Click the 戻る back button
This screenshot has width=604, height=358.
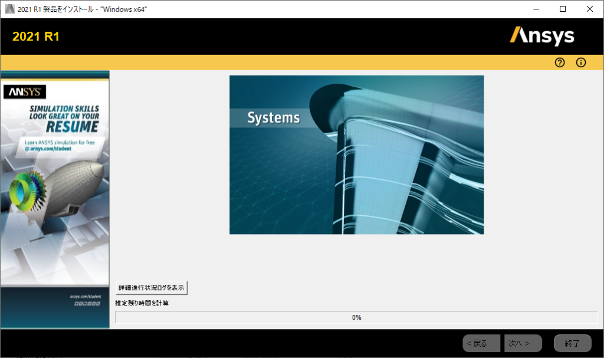[481, 343]
